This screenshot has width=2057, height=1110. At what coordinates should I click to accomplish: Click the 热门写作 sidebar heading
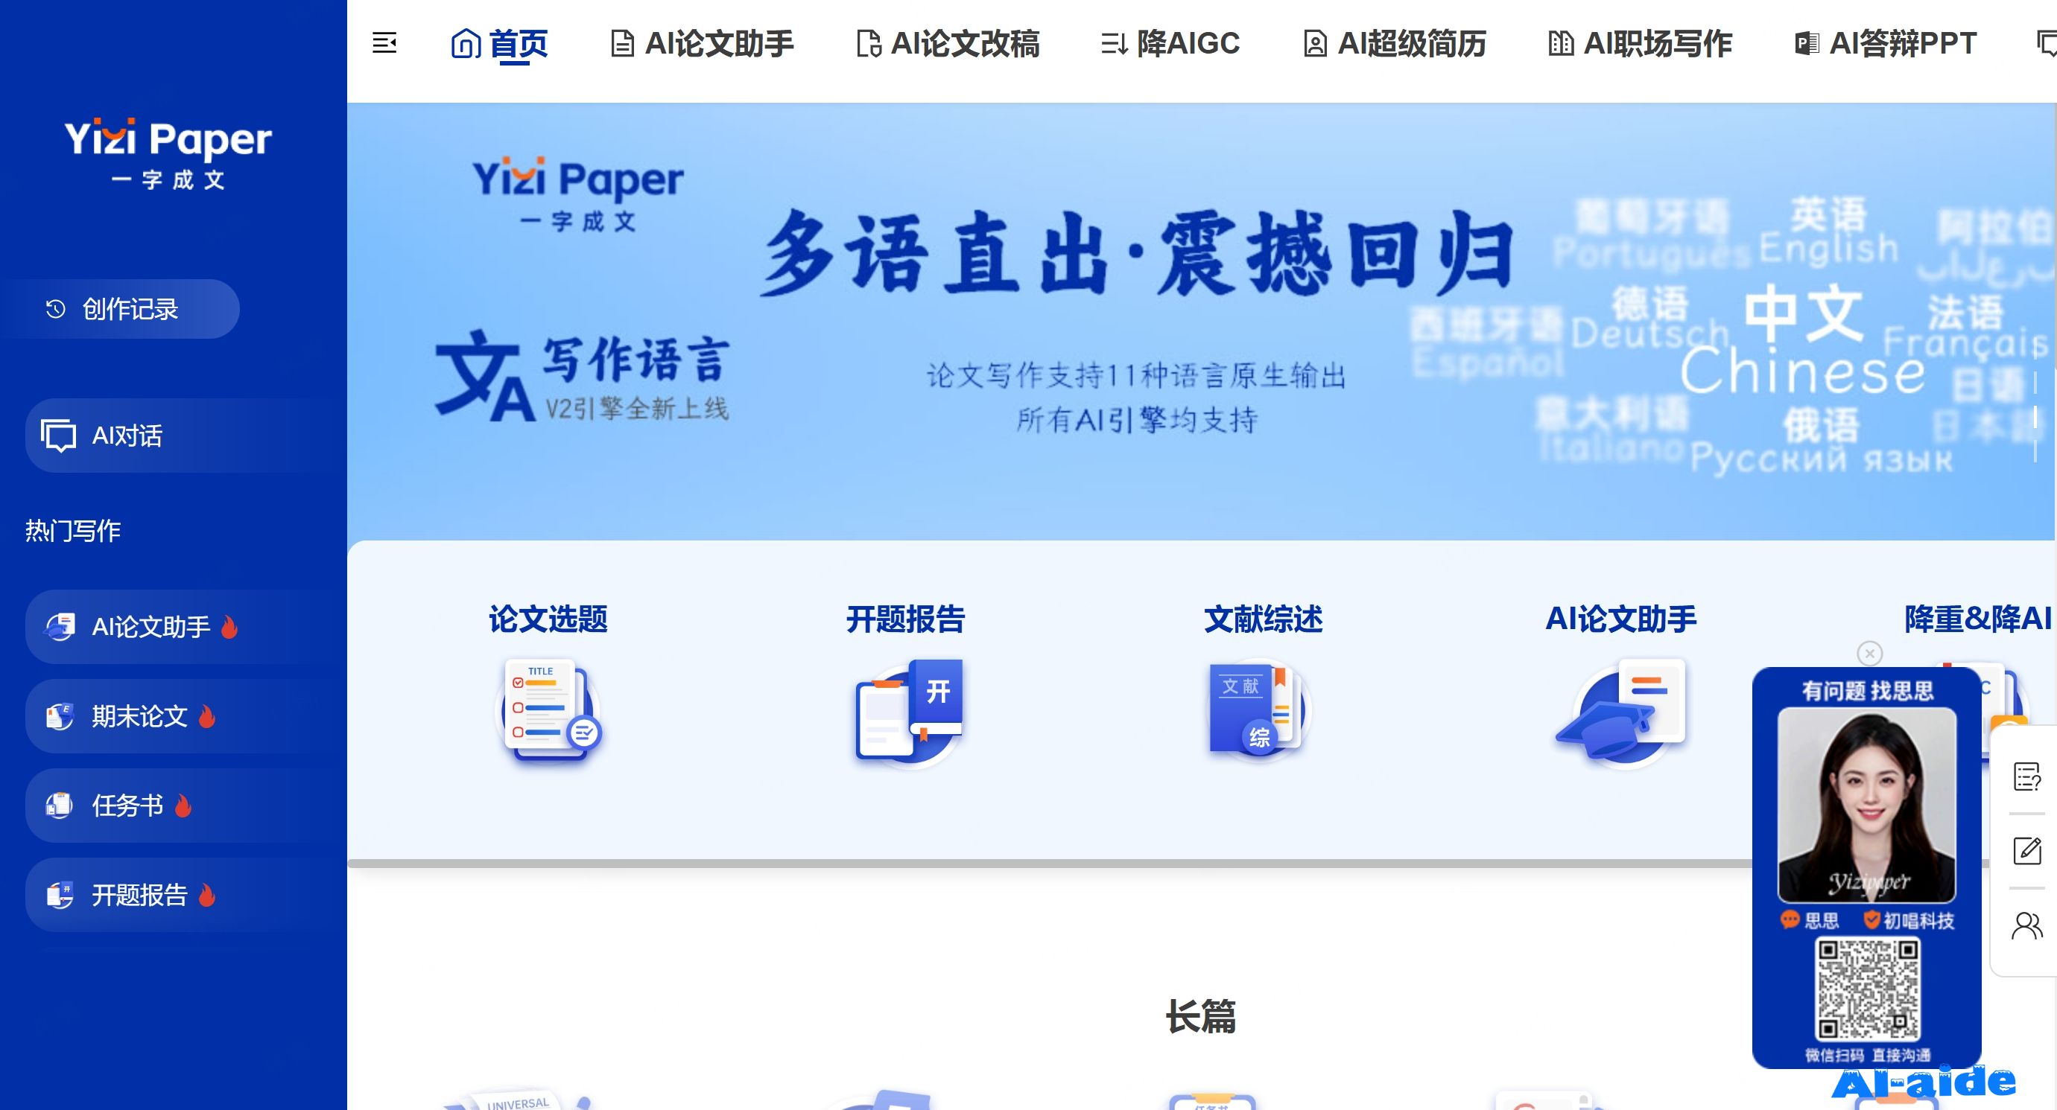[73, 531]
